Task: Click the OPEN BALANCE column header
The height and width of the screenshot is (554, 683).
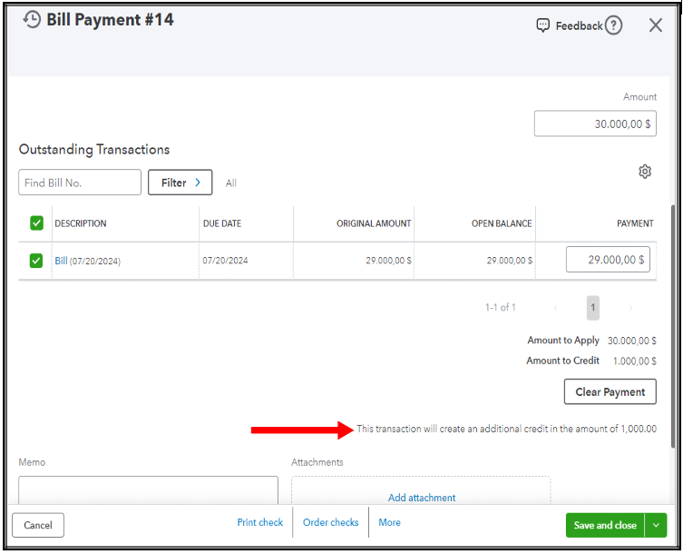Action: 502,223
